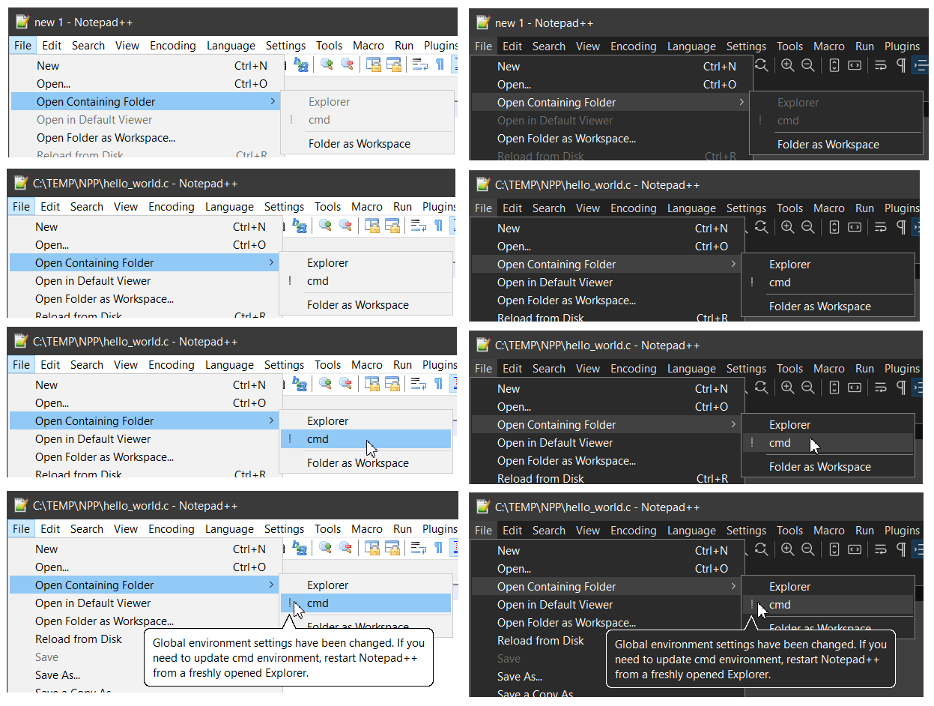Select the Zoom Out magnifier icon on dark toolbar

(x=808, y=65)
